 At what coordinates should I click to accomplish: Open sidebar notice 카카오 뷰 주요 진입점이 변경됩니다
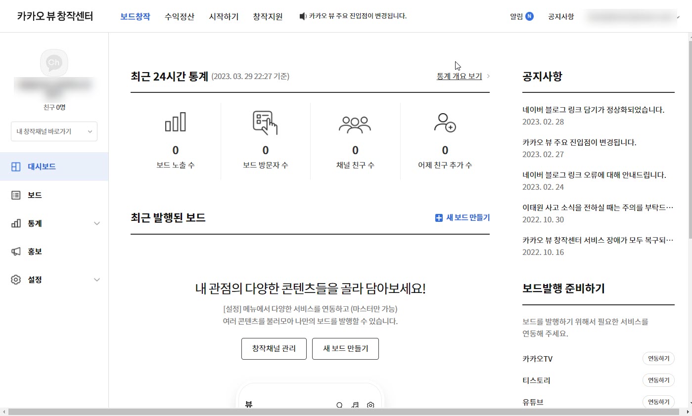click(579, 143)
